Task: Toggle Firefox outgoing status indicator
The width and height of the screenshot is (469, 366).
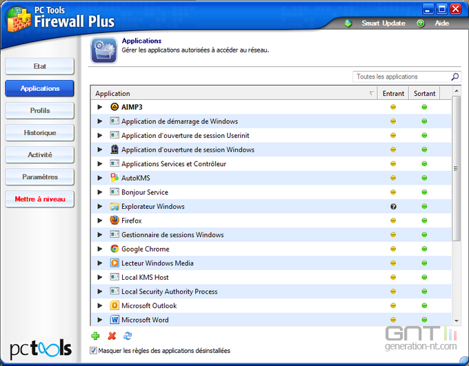Action: pyautogui.click(x=424, y=221)
